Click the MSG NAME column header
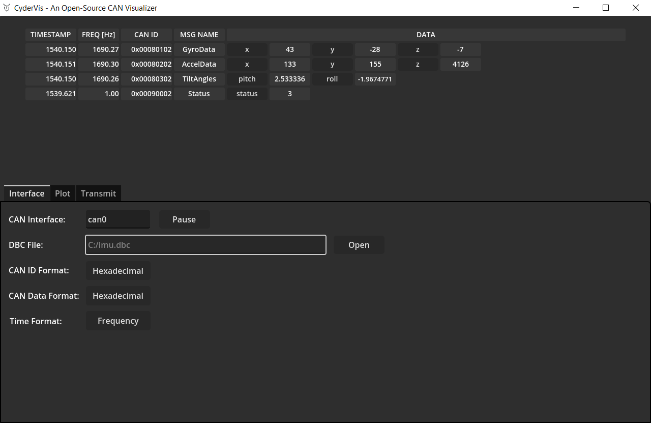This screenshot has width=651, height=423. (x=199, y=35)
